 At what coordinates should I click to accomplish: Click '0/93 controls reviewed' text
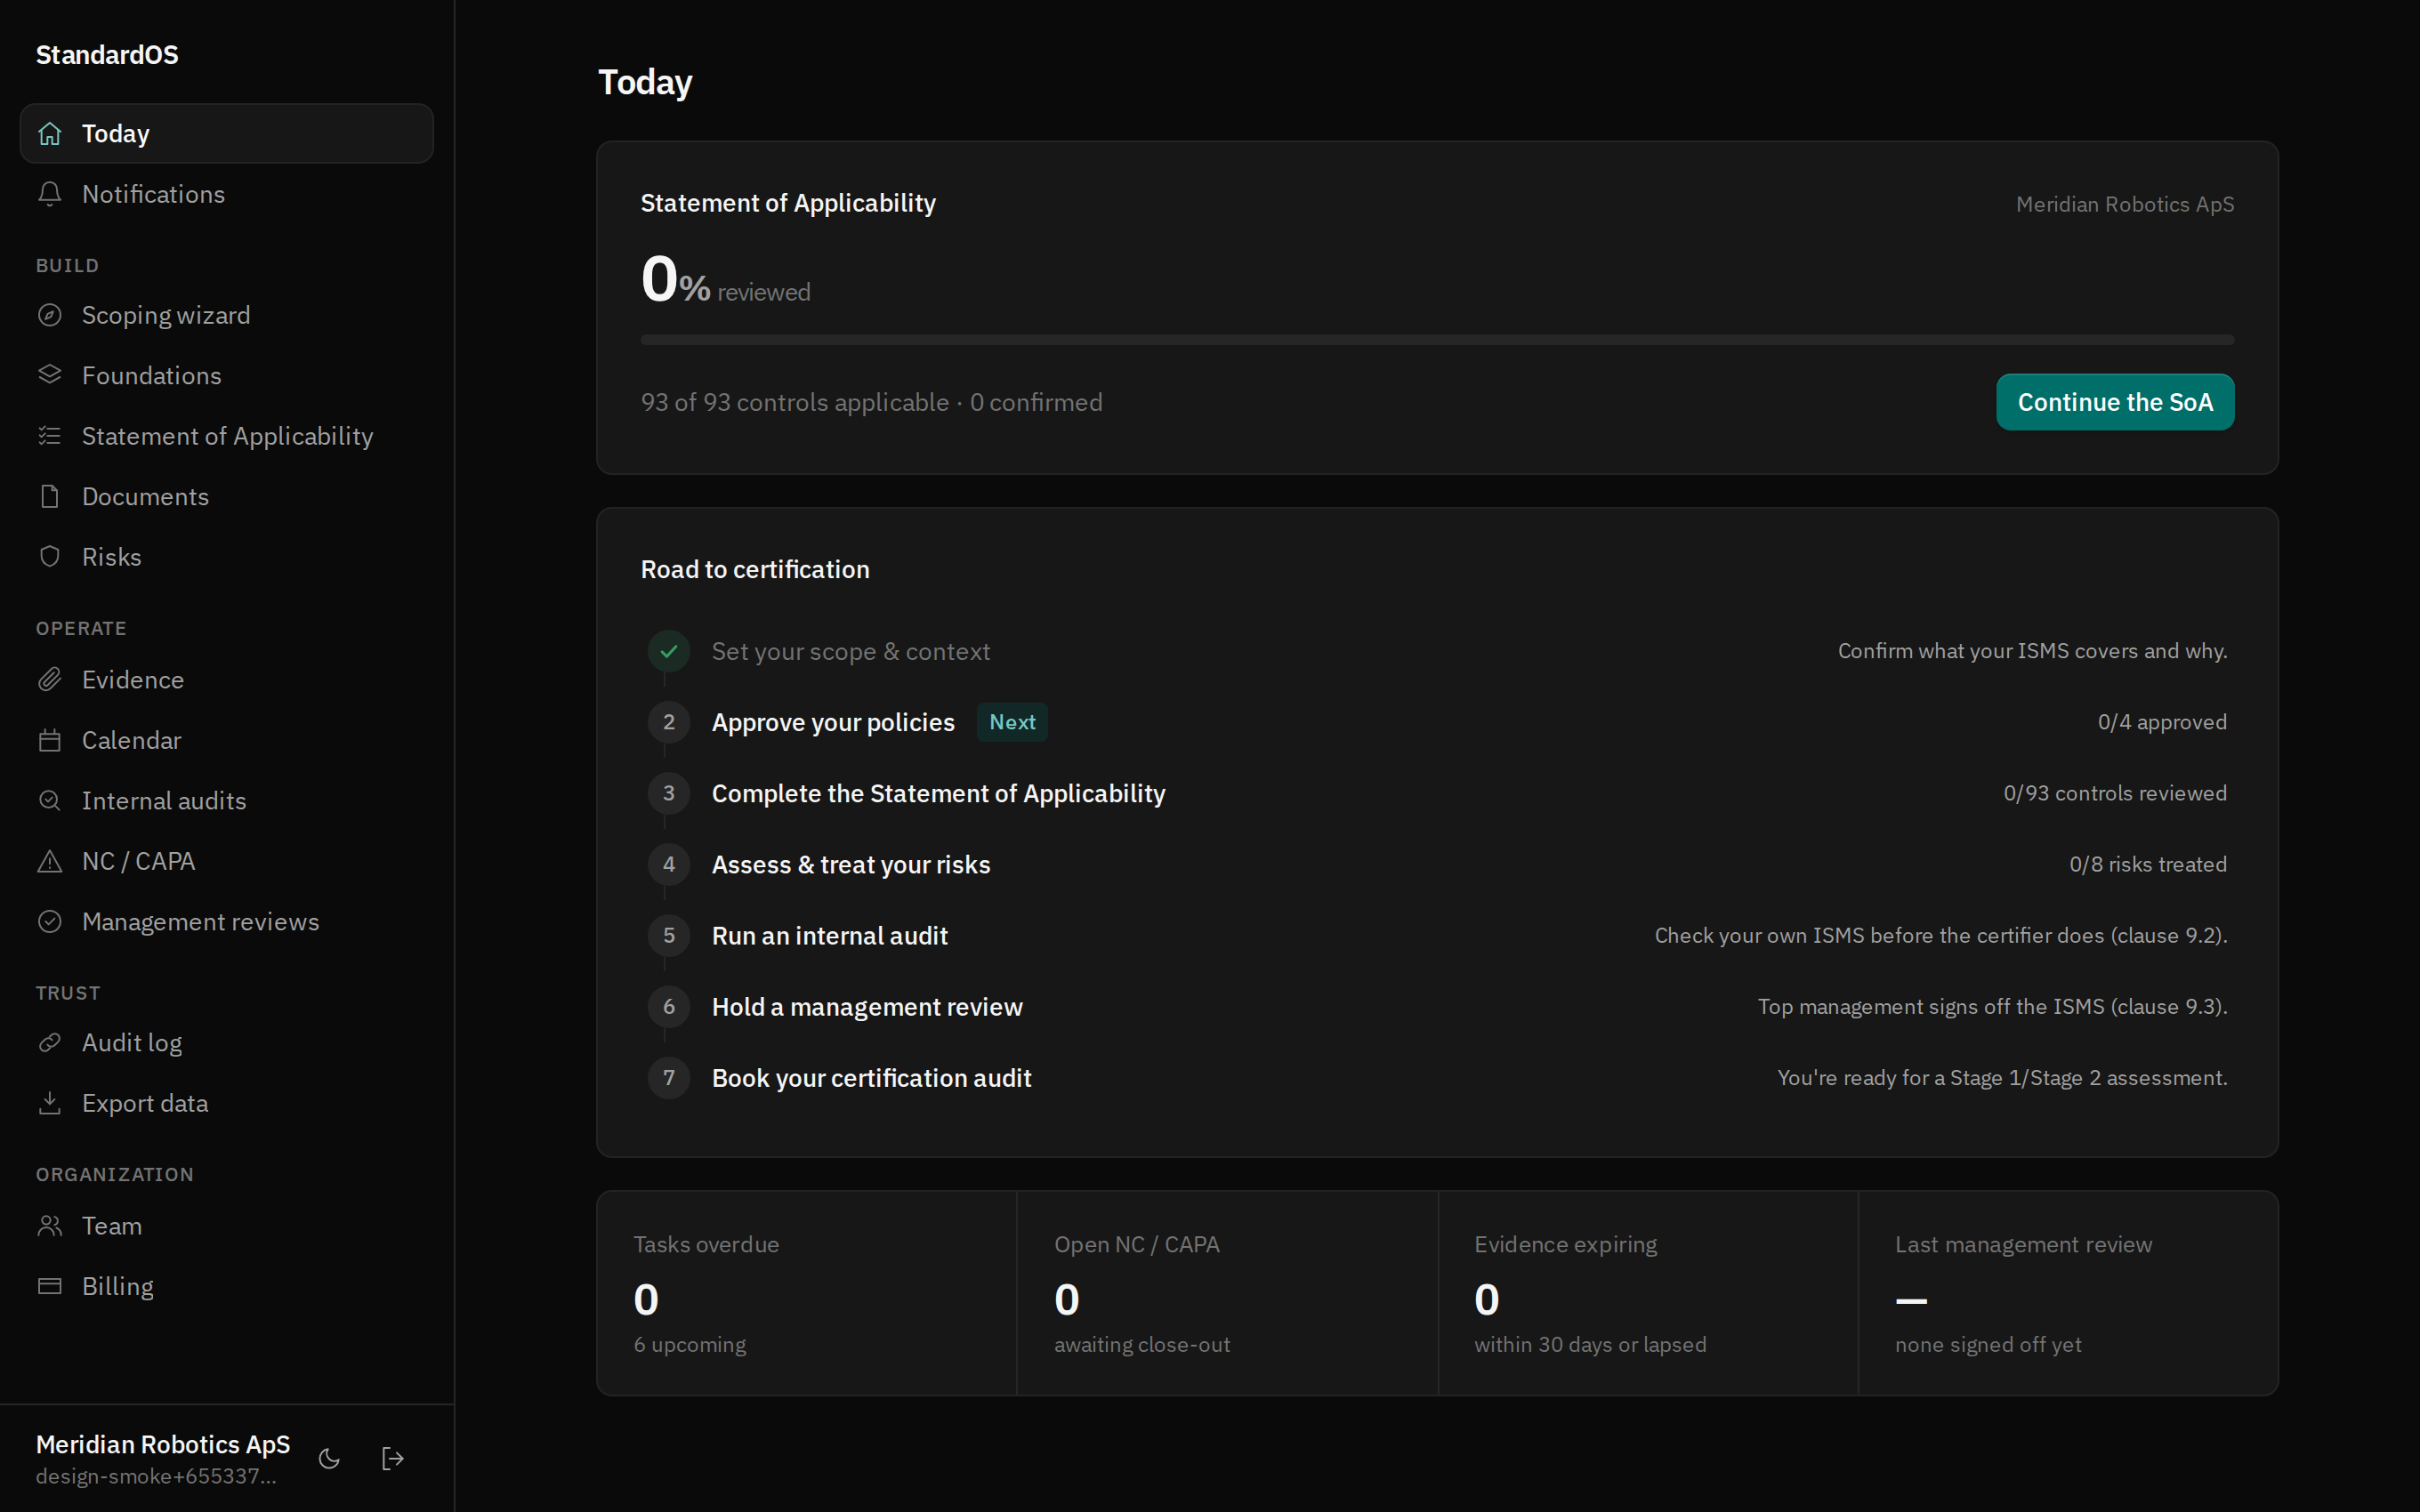click(x=2115, y=793)
